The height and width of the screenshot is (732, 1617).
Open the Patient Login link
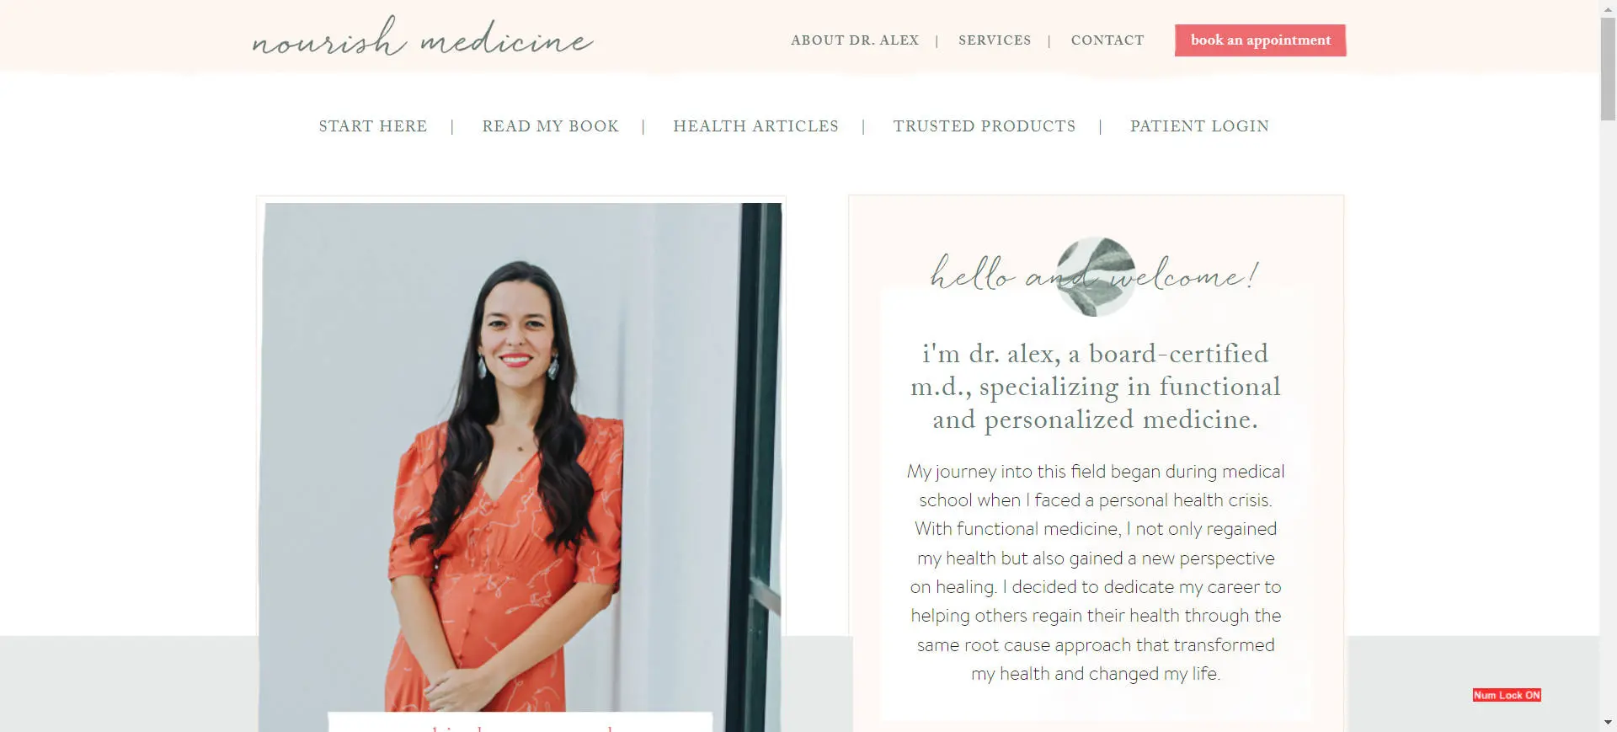(1199, 126)
